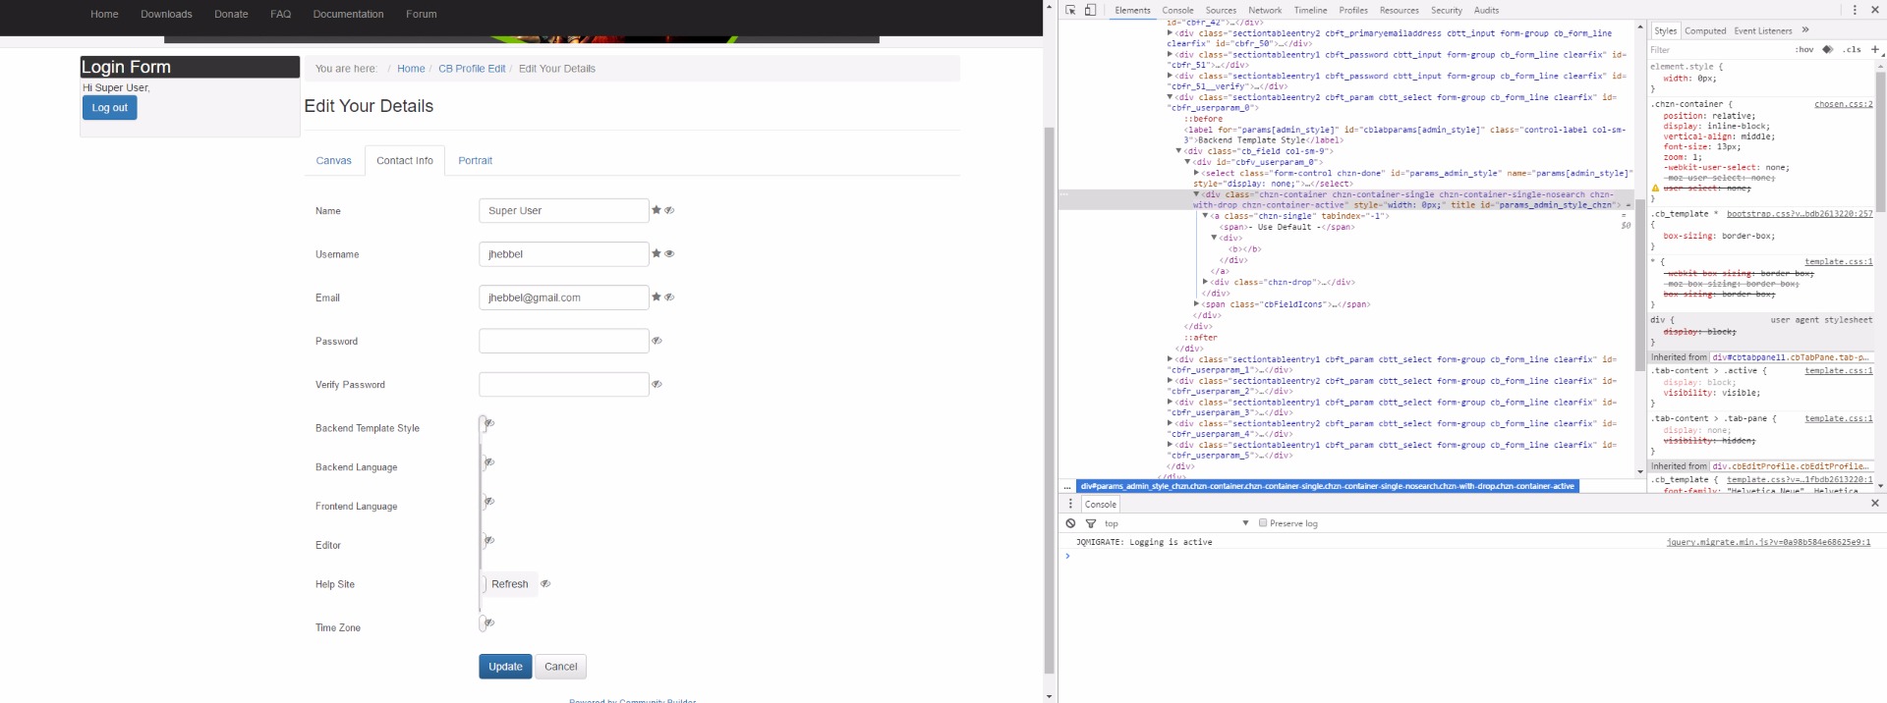Click the diamond icon in Styles filter bar
The image size is (1887, 703).
(x=1828, y=49)
